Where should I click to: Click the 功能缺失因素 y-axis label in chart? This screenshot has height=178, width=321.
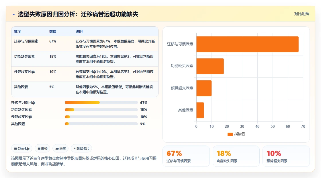point(182,66)
